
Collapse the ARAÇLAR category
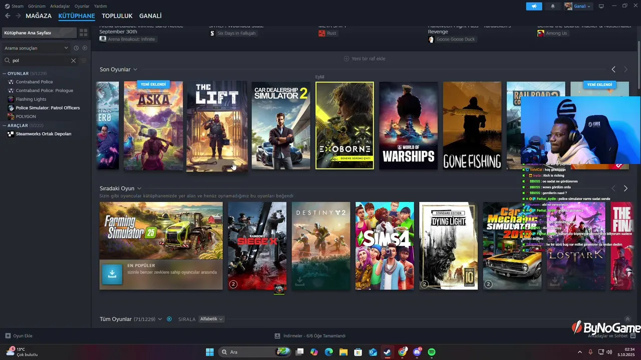[x=5, y=125]
